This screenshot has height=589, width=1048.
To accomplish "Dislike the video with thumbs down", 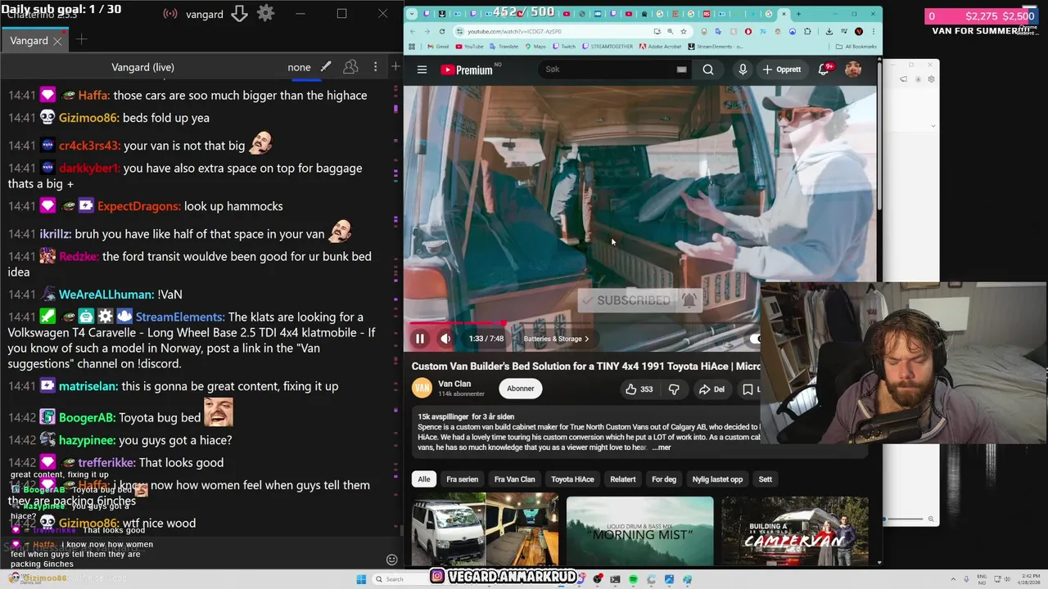I will [x=674, y=389].
